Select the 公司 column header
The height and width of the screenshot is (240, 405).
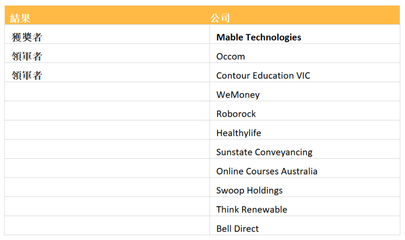pos(220,18)
